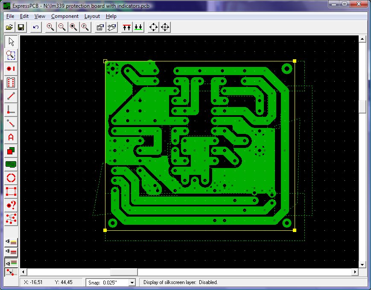Screen dimensions: 371x290
Task: Open the File menu
Action: tap(10, 16)
